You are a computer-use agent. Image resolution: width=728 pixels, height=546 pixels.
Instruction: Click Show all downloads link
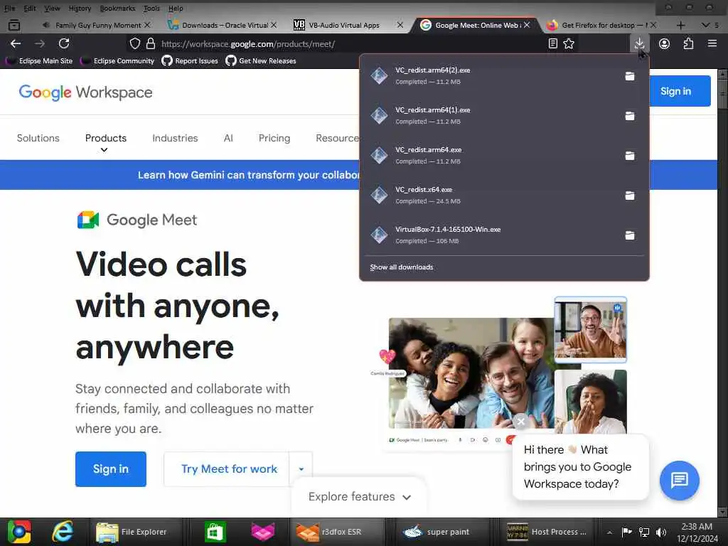click(401, 267)
